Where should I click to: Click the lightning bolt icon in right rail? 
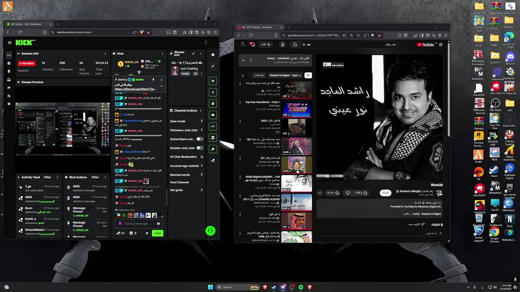click(x=213, y=92)
